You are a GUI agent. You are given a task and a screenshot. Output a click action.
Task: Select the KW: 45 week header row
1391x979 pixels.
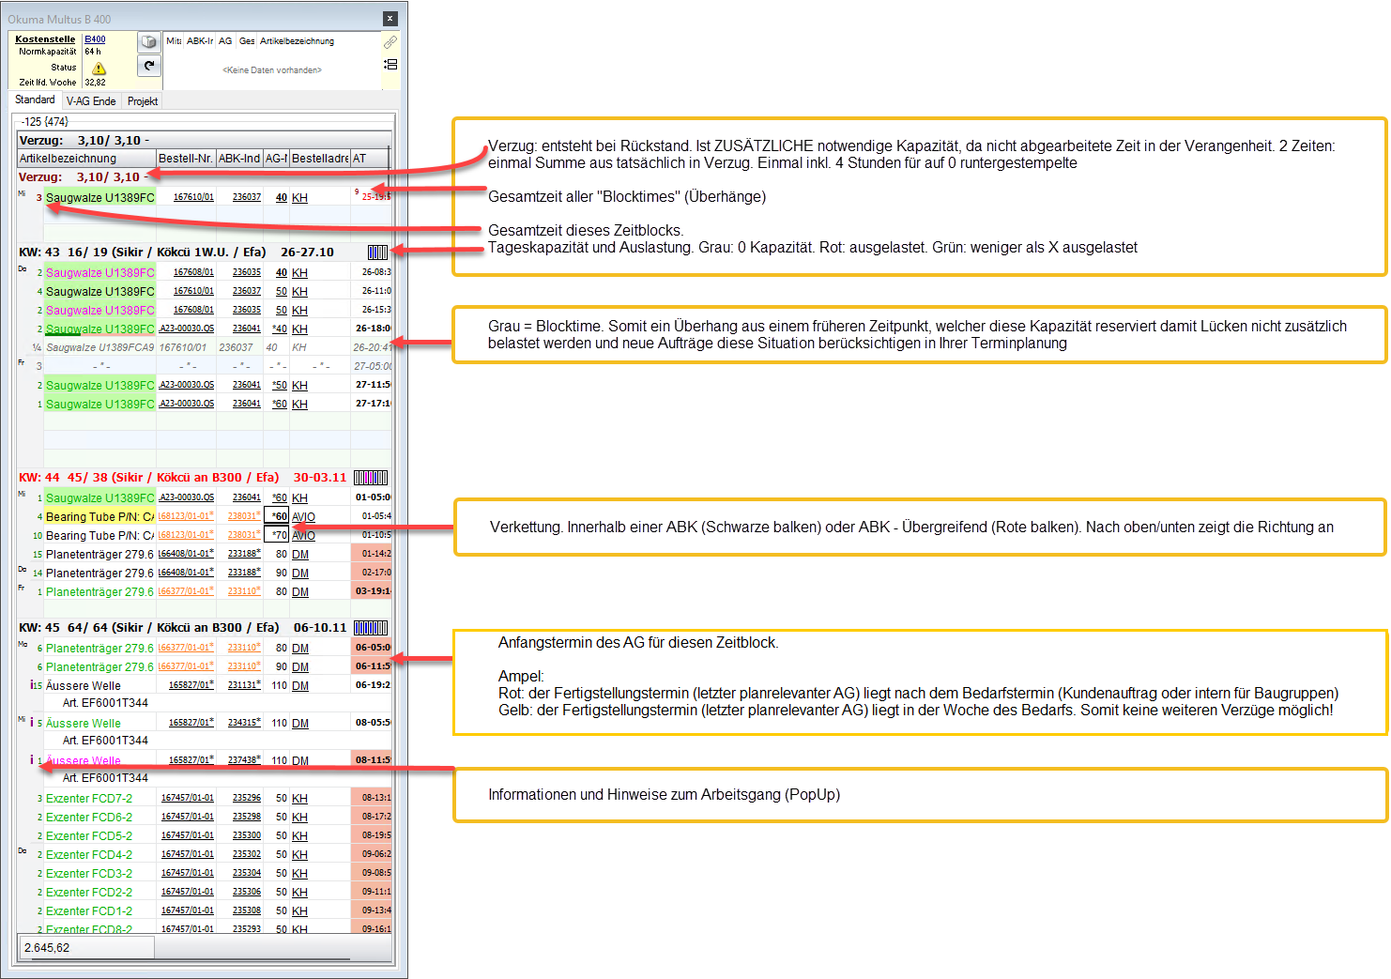tap(204, 628)
